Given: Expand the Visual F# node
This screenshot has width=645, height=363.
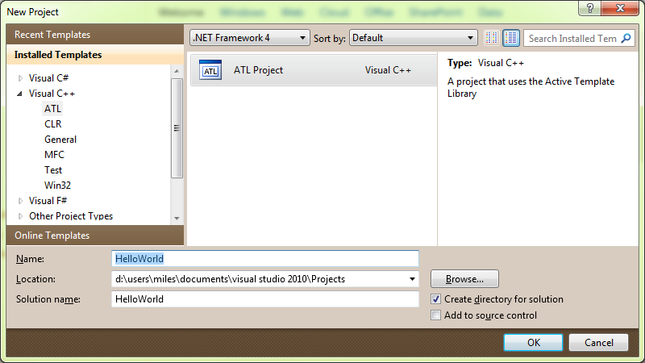Looking at the screenshot, I should [20, 201].
